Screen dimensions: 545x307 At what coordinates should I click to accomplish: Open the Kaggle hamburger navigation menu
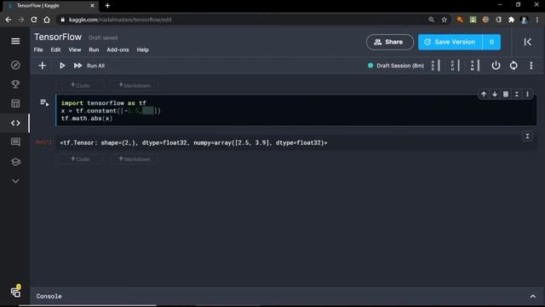[x=15, y=41]
